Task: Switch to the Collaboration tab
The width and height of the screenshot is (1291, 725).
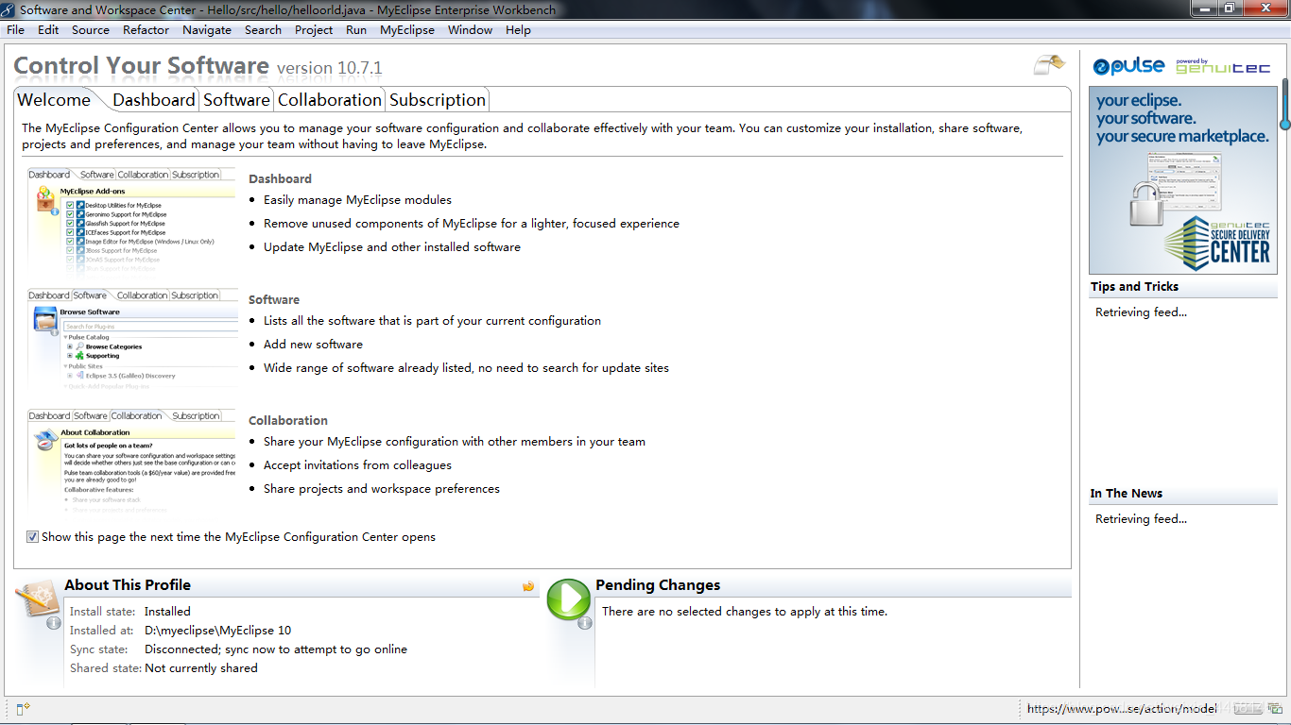Action: 330,99
